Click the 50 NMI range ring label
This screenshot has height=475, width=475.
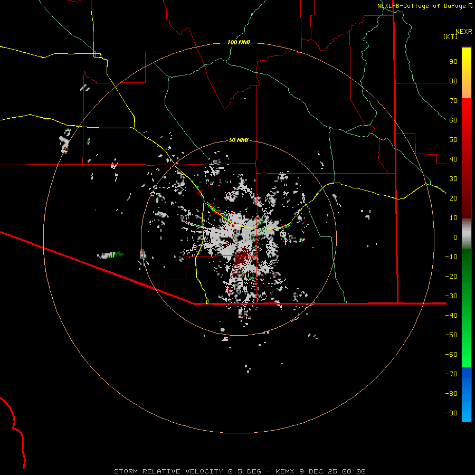coord(239,140)
